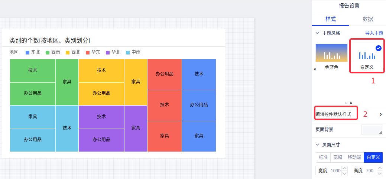Open the 页面背景 color picker

372,130
